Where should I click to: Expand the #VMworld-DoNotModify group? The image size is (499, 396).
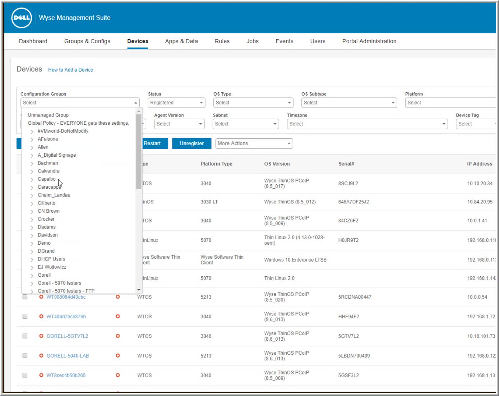coord(32,132)
